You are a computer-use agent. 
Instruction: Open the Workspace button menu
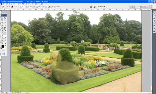[102, 7]
